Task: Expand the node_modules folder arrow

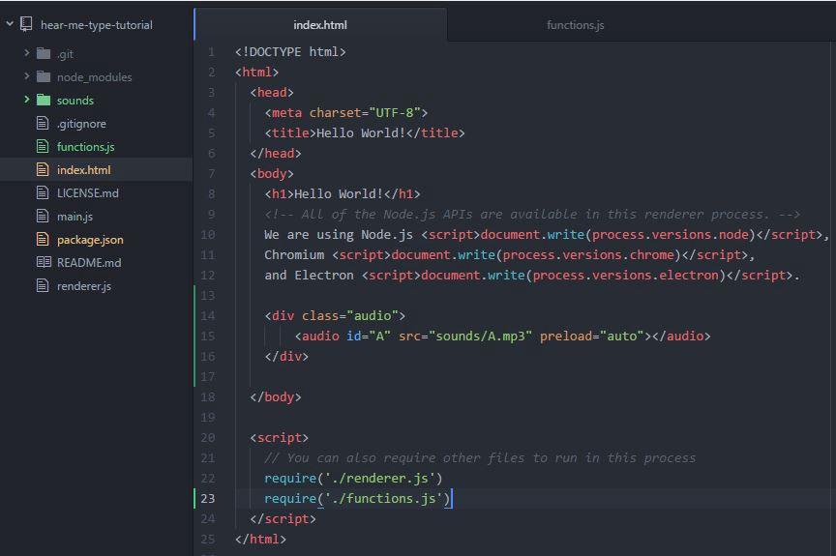Action: coord(27,76)
